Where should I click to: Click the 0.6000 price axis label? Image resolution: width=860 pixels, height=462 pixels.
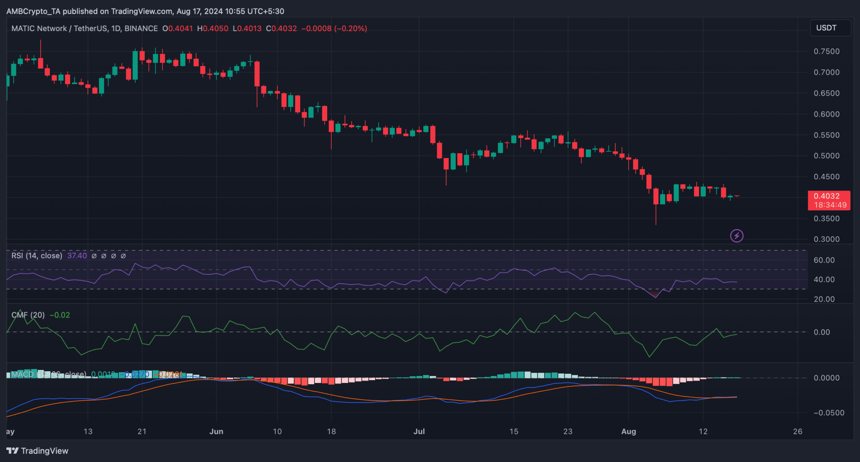tap(826, 114)
